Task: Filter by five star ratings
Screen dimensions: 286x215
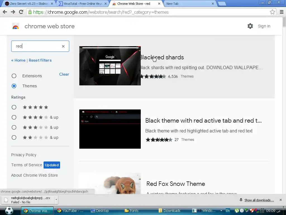Action: [x=14, y=107]
